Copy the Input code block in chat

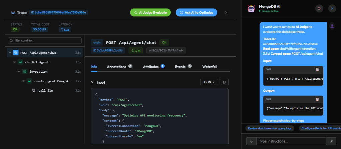[x=317, y=70]
